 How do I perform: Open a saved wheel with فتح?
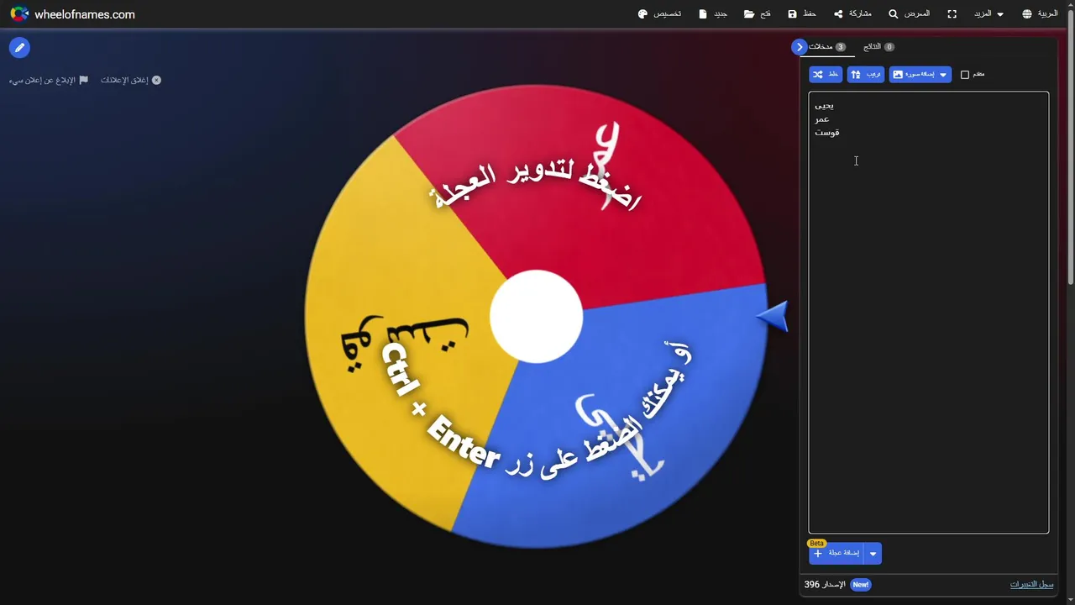[758, 14]
